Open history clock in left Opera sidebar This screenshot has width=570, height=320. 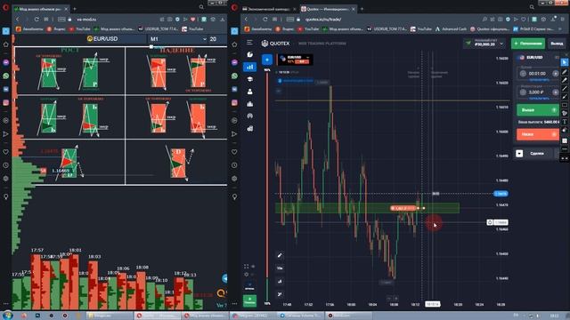point(6,165)
